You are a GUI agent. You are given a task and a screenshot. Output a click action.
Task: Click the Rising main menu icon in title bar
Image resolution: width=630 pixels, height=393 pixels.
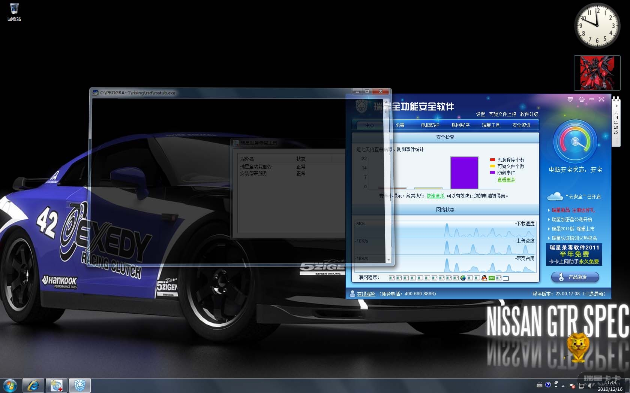(x=570, y=100)
